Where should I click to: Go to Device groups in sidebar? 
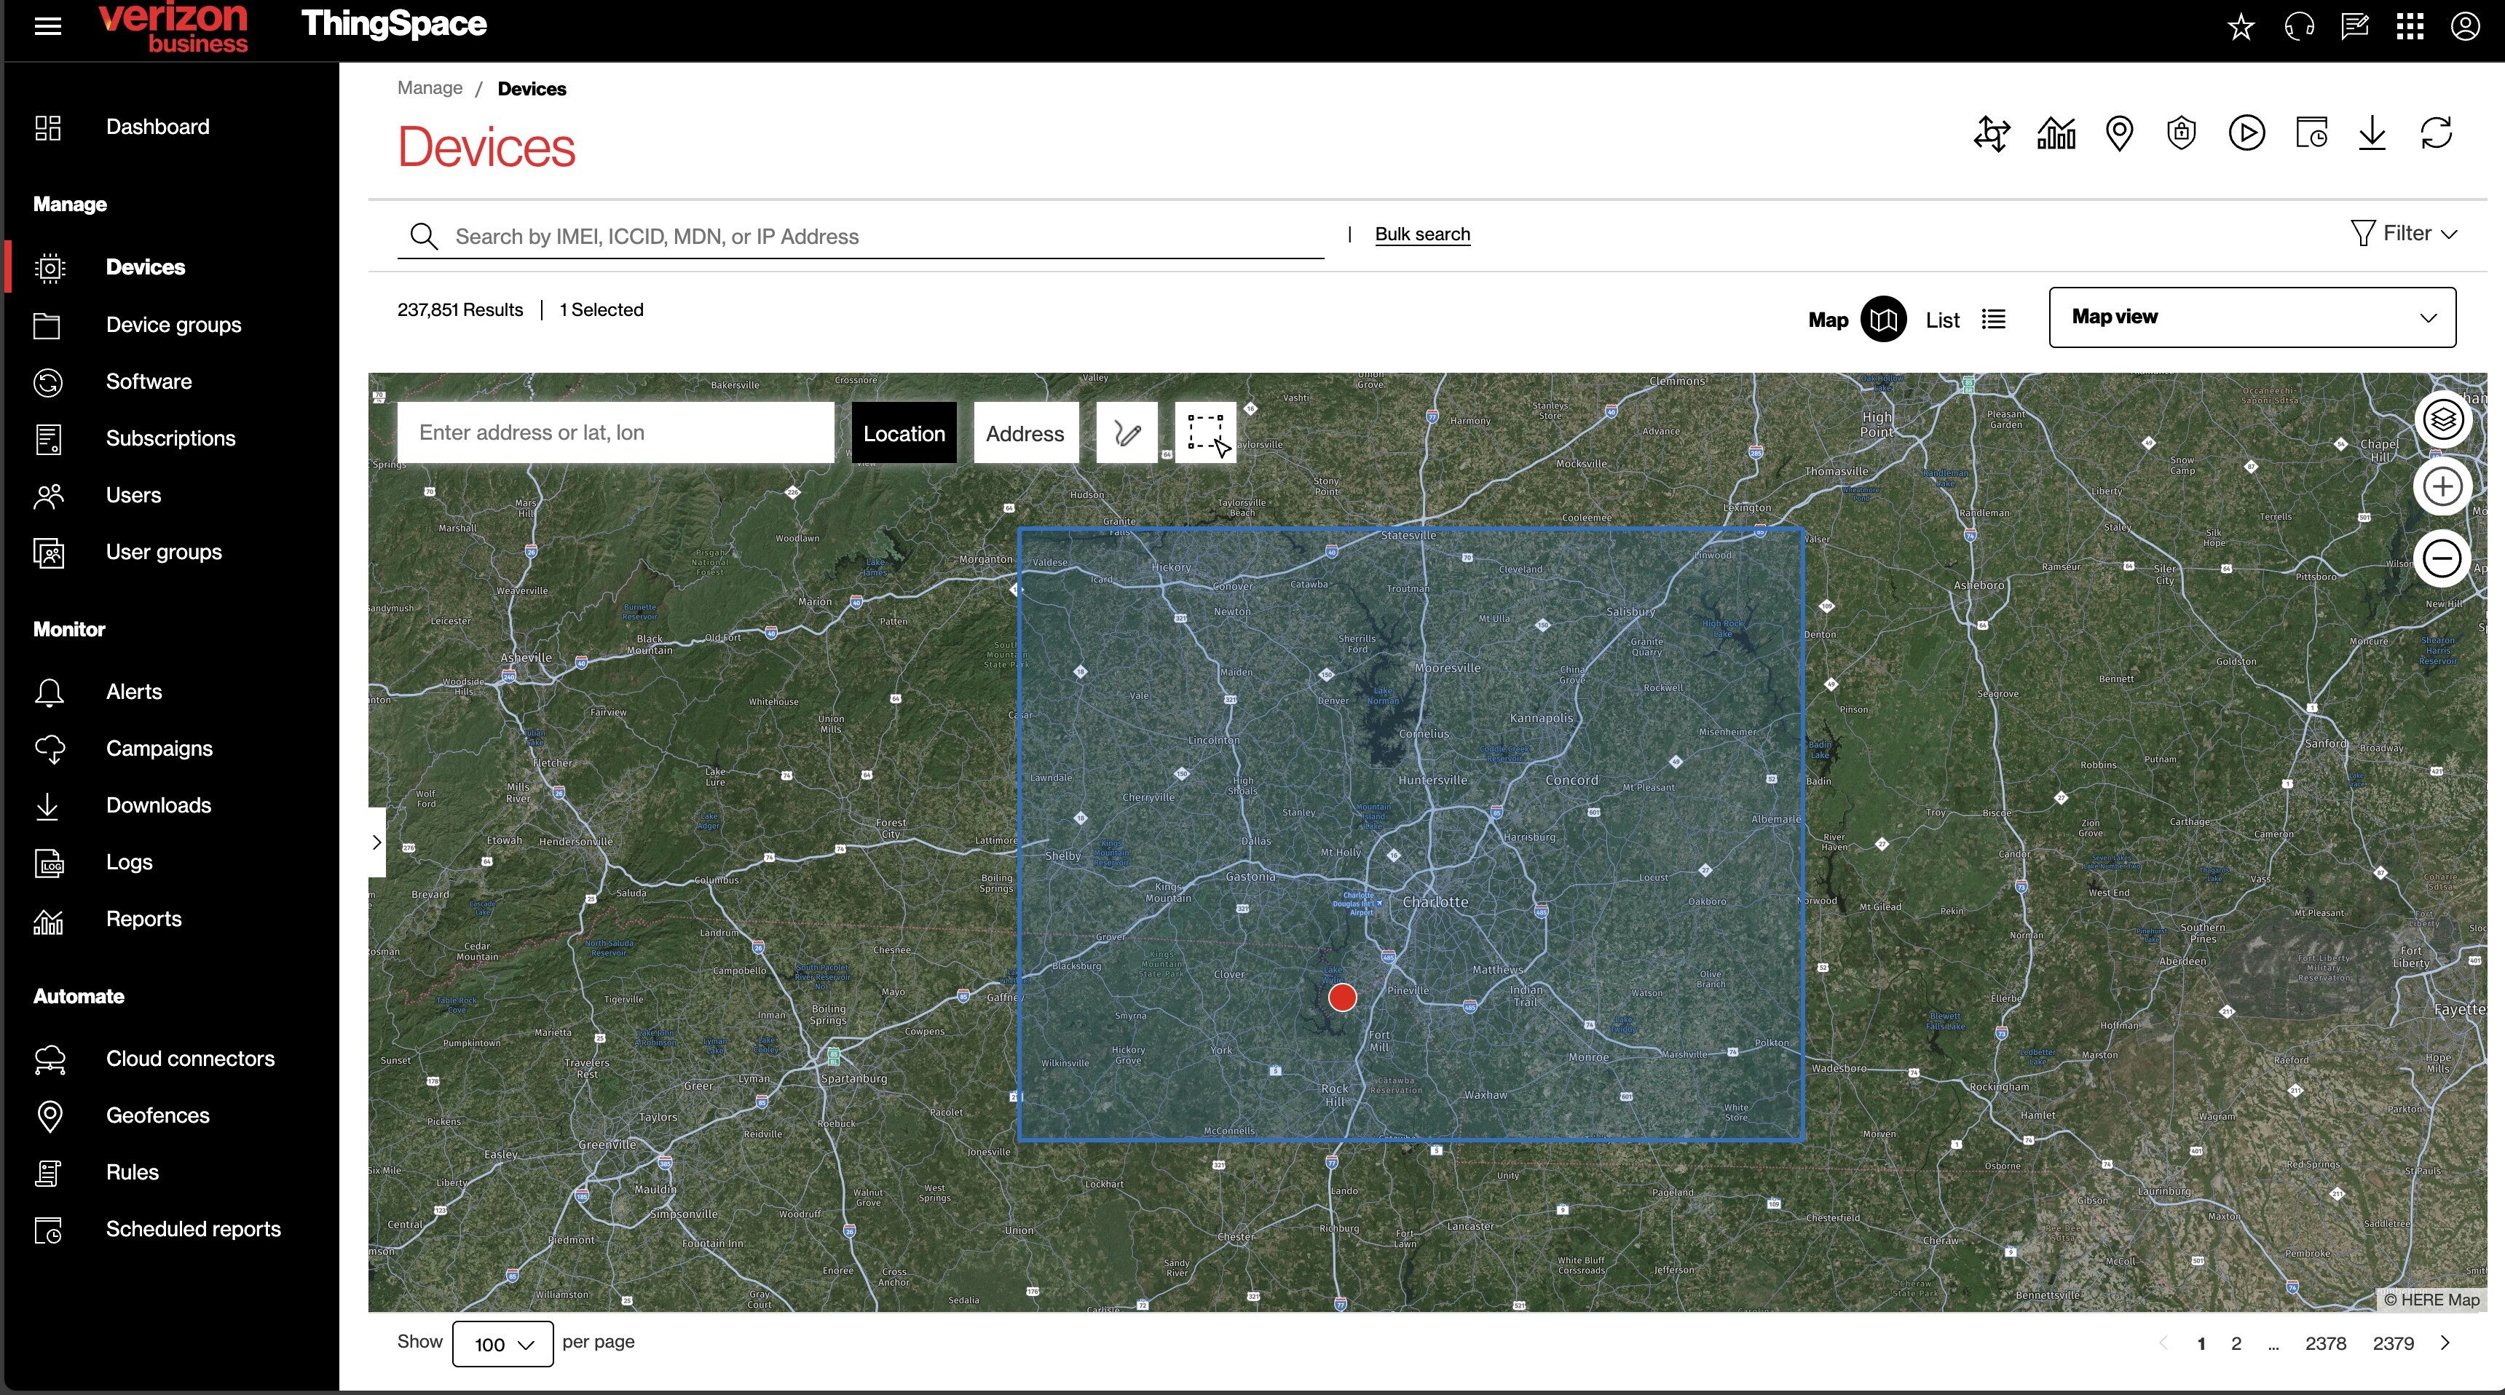(173, 325)
